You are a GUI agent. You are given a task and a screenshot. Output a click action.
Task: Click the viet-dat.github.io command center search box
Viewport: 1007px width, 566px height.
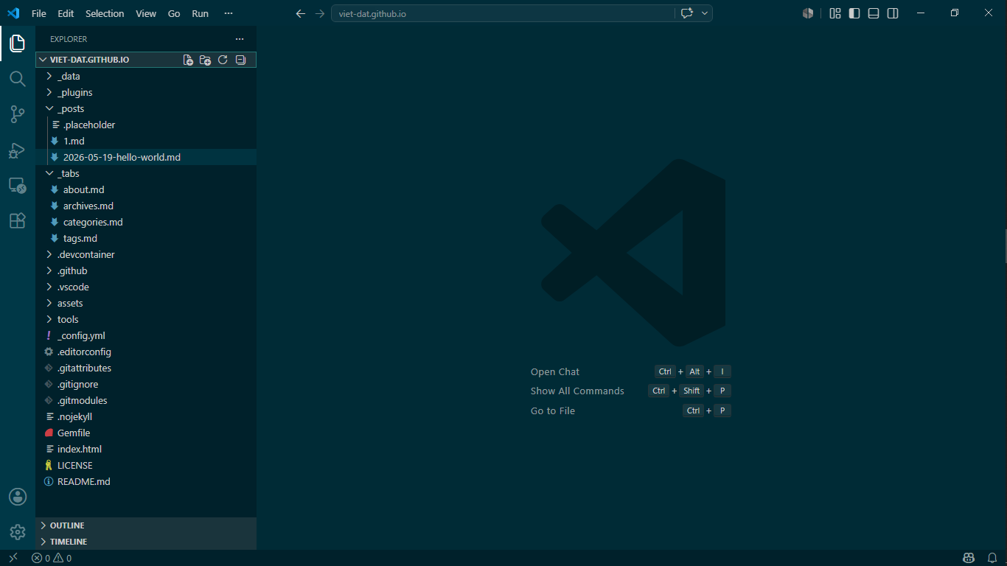point(503,13)
